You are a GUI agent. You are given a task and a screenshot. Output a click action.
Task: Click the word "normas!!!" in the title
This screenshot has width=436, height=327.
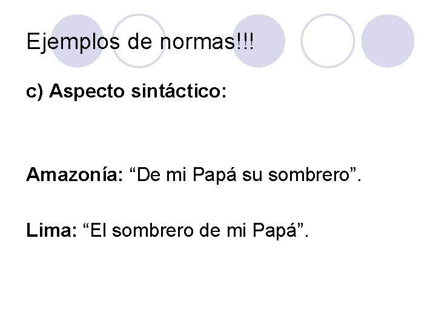click(207, 41)
